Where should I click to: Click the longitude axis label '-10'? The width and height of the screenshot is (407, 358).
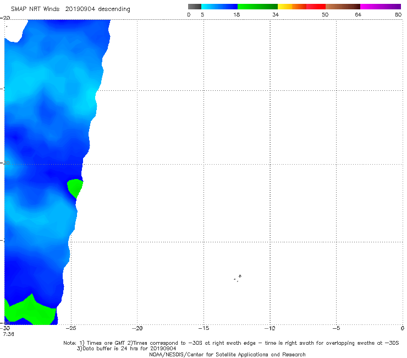click(x=269, y=328)
